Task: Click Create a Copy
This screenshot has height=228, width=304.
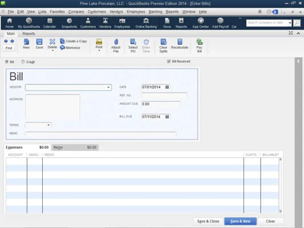Action: (74, 41)
